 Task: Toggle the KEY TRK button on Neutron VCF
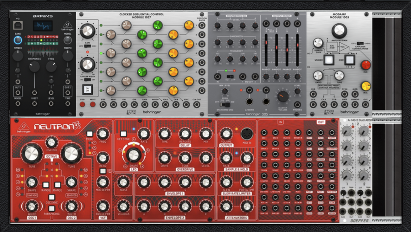103,171
